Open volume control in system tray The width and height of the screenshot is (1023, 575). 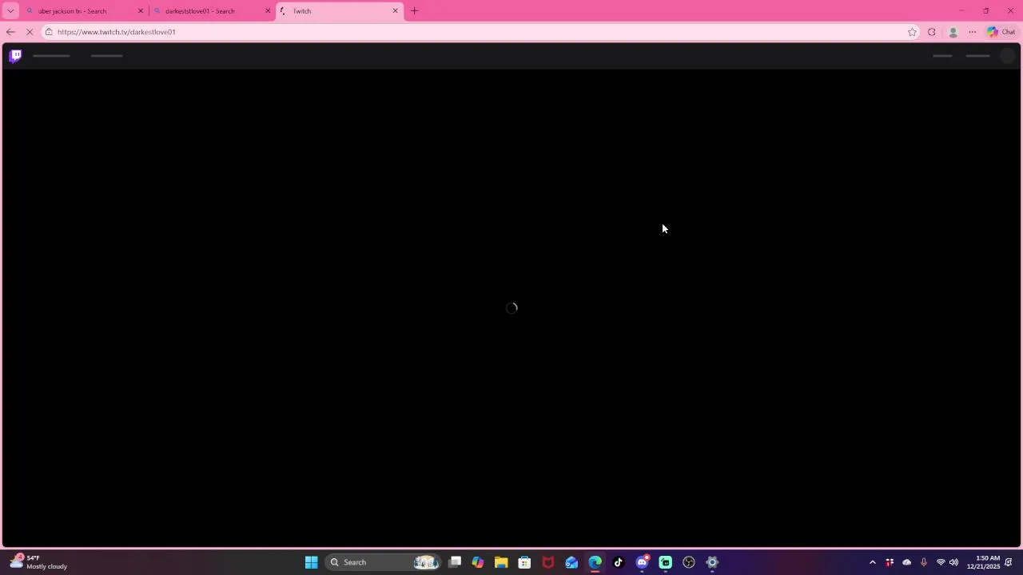[953, 562]
